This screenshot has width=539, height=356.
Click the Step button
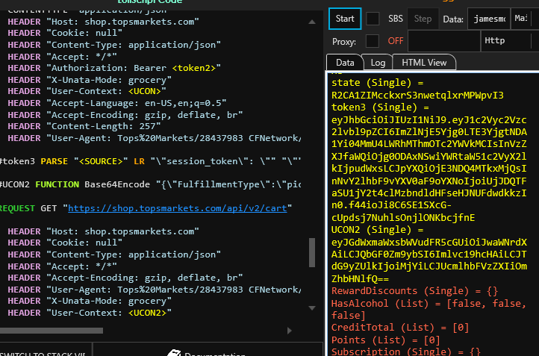[423, 19]
